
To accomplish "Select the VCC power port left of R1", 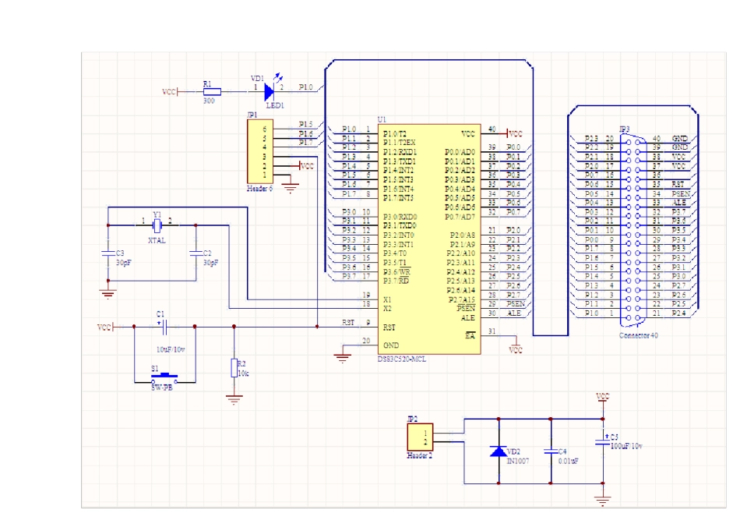I will coord(171,92).
